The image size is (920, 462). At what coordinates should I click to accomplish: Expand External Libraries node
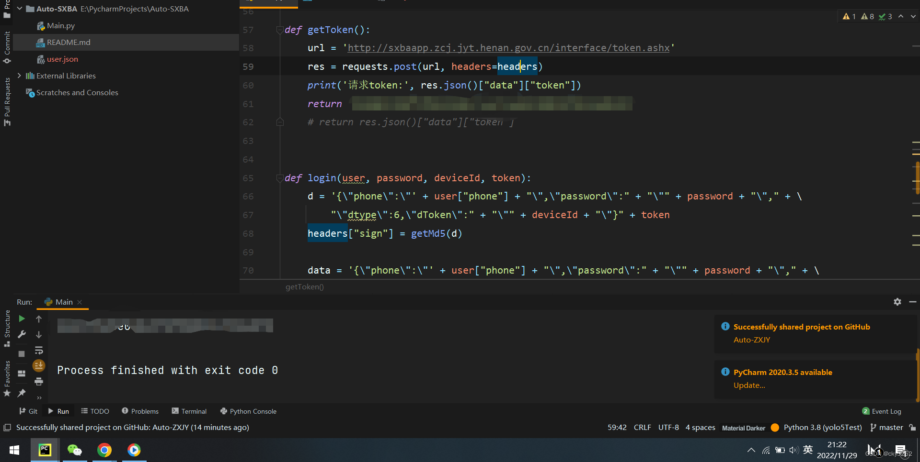pos(20,76)
